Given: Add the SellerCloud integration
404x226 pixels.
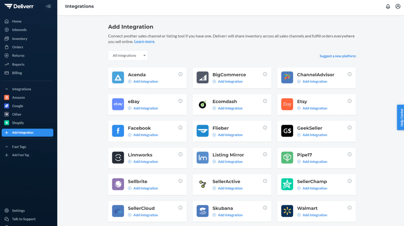Looking at the screenshot, I should point(143,215).
